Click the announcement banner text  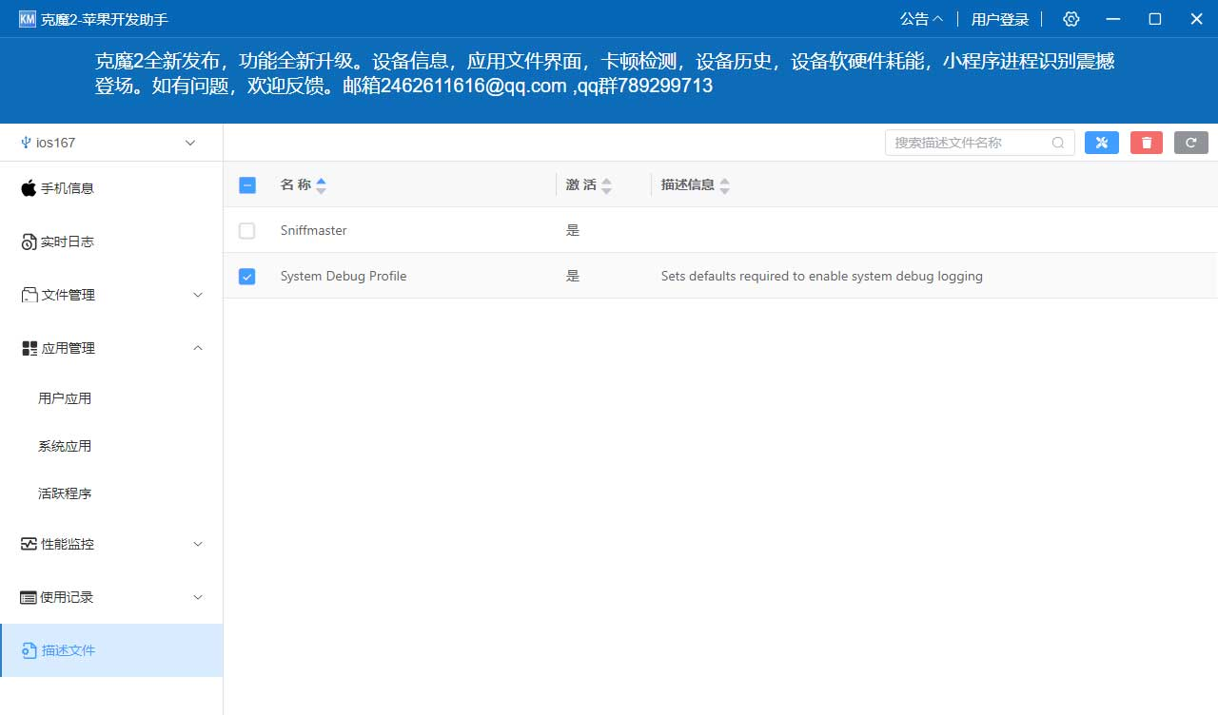tap(604, 73)
